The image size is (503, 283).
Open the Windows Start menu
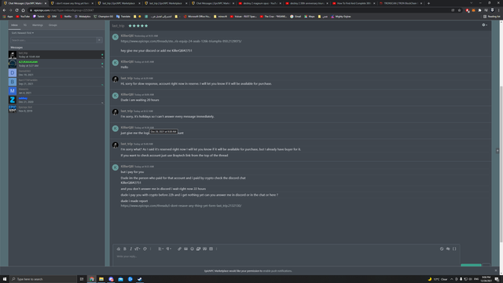(x=5, y=279)
